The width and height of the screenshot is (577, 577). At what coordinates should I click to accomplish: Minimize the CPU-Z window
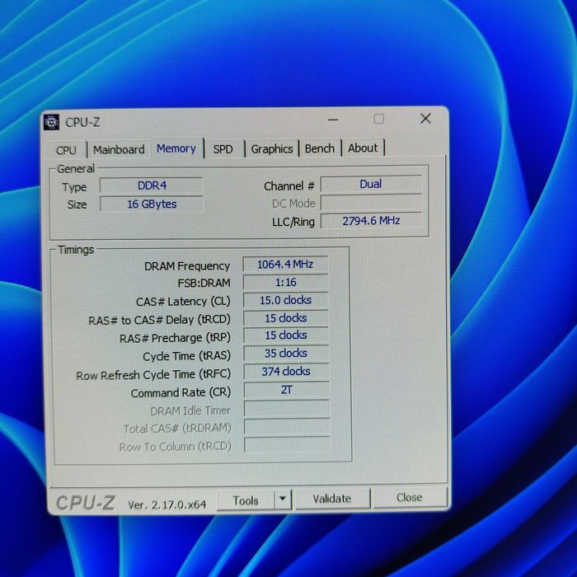pos(333,120)
